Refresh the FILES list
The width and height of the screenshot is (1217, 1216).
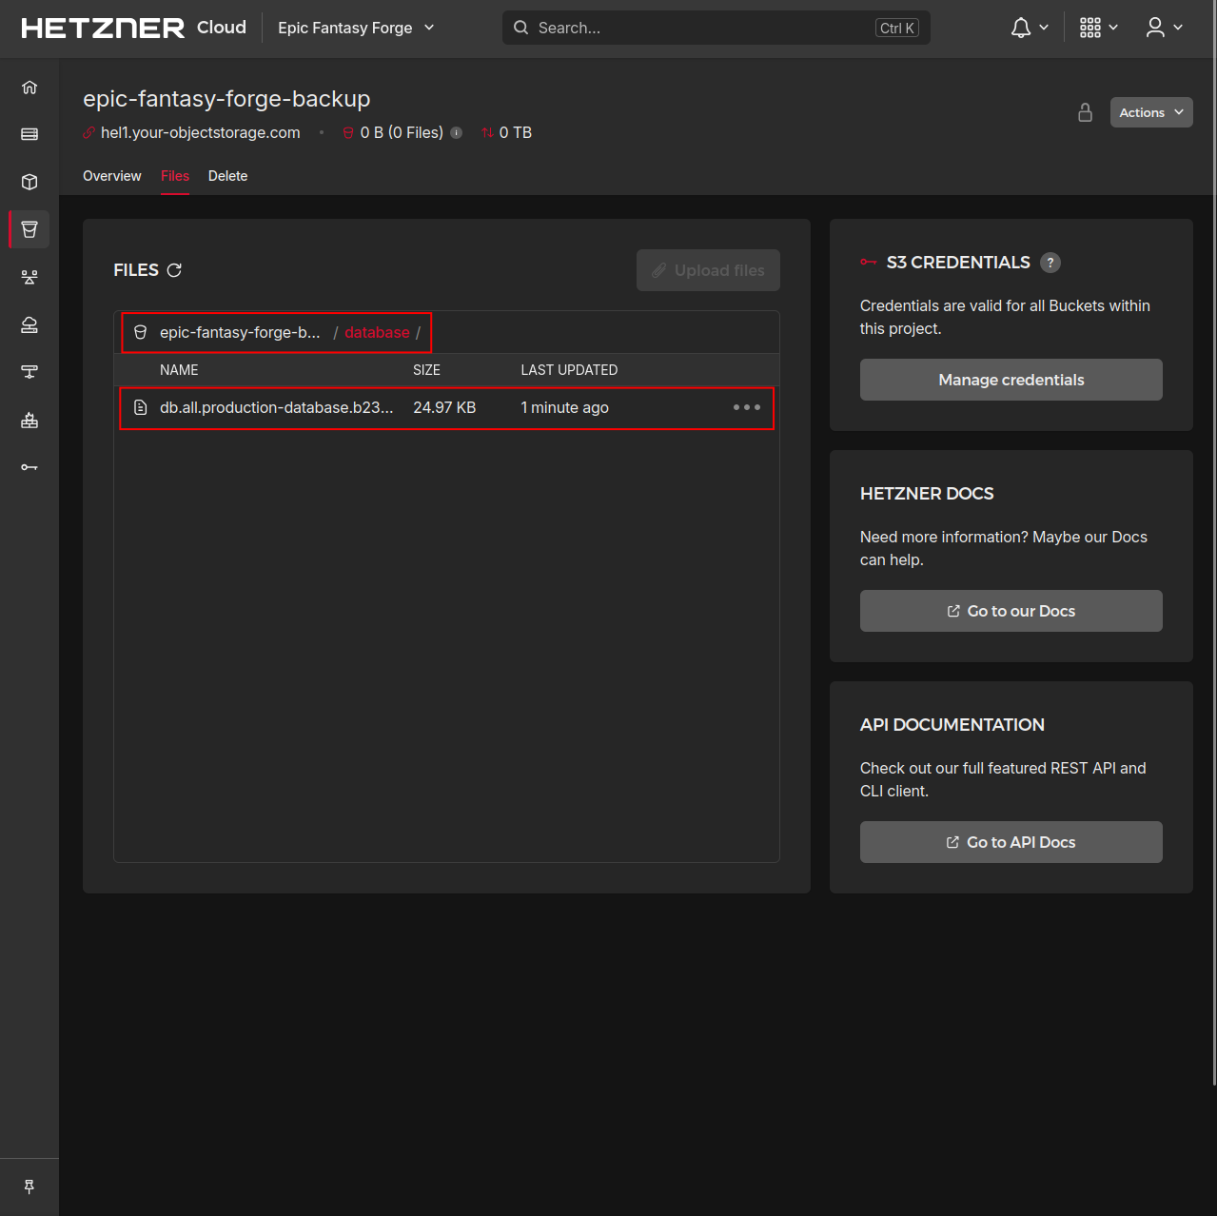[x=174, y=270]
